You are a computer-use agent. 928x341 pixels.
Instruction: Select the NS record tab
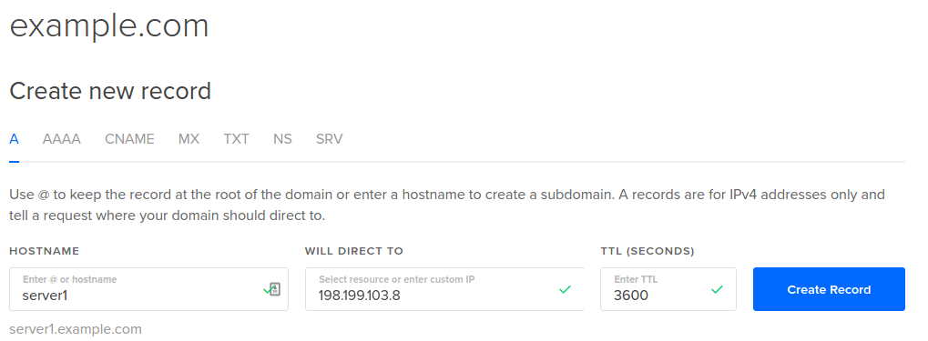coord(282,139)
